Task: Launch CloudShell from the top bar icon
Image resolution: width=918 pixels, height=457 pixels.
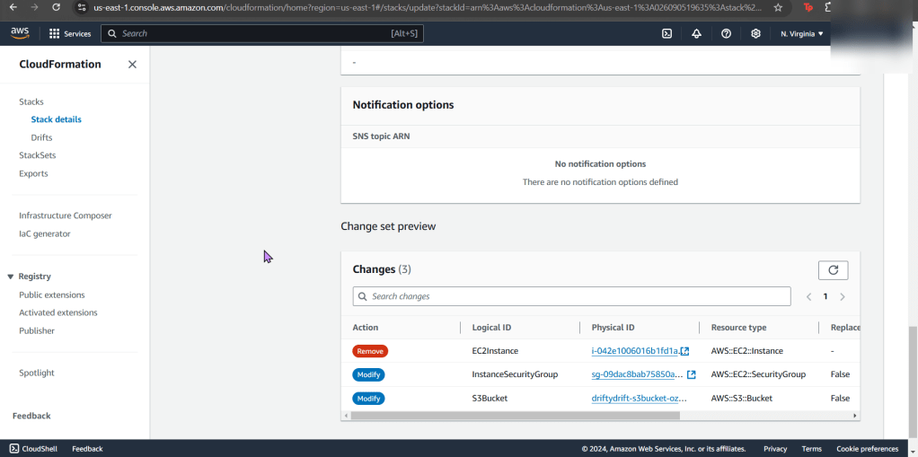Action: pos(666,34)
